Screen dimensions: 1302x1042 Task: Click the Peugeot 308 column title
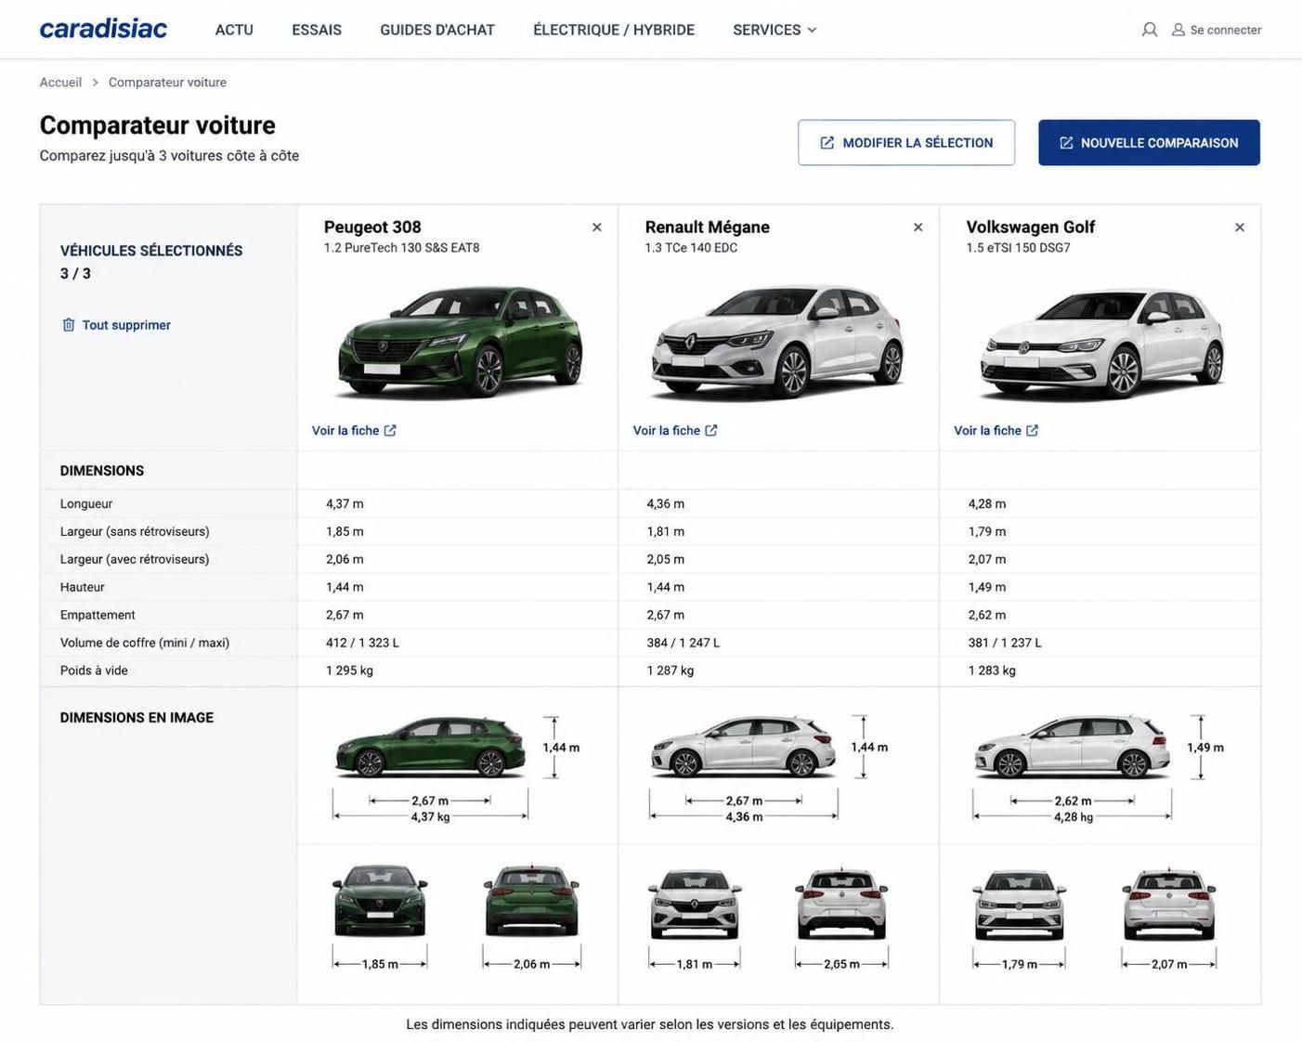pos(372,228)
